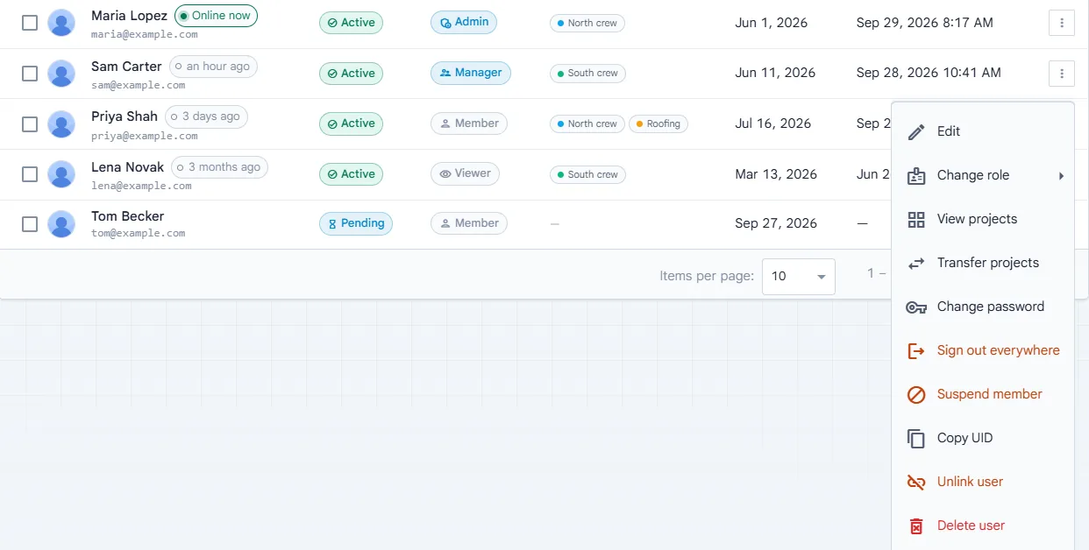Click the key icon beside Change password
Screen dimensions: 1089x550
coord(916,307)
